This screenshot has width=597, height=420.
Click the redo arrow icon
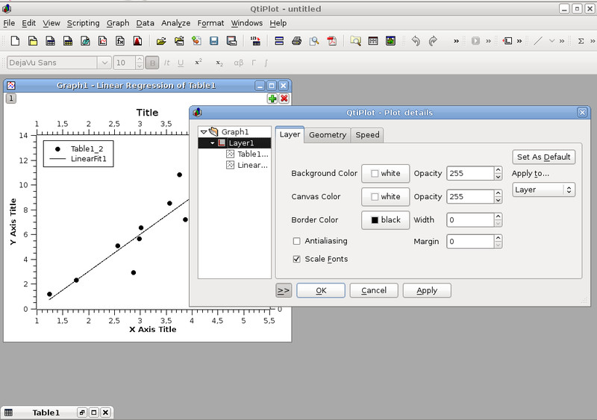(x=433, y=41)
